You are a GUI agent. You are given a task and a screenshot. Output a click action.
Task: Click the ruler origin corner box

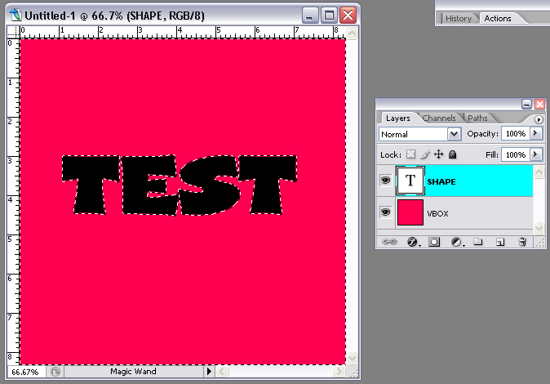tap(13, 33)
